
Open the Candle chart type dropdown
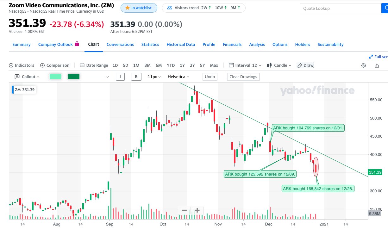click(279, 65)
